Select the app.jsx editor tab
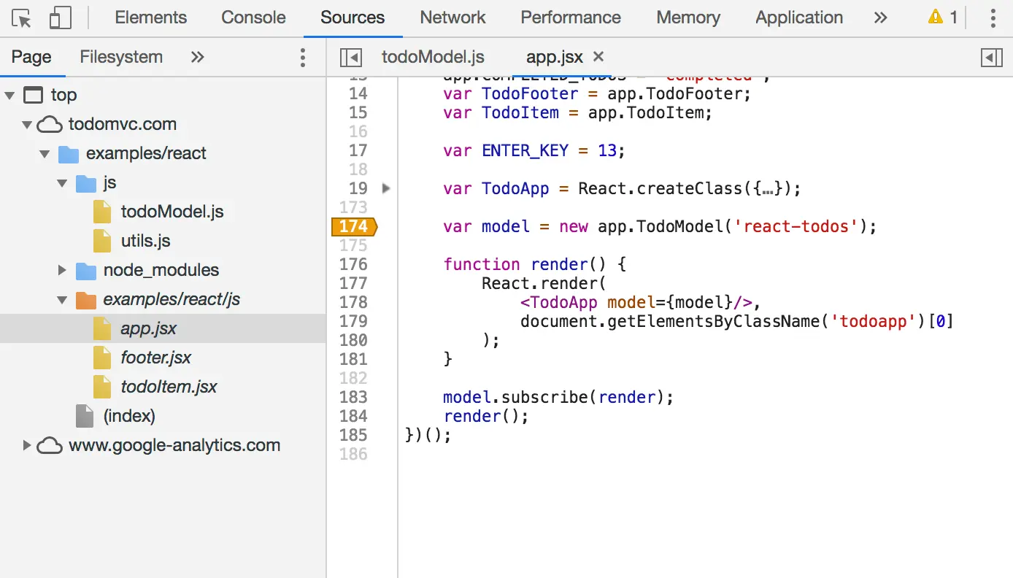This screenshot has width=1013, height=578. tap(555, 57)
